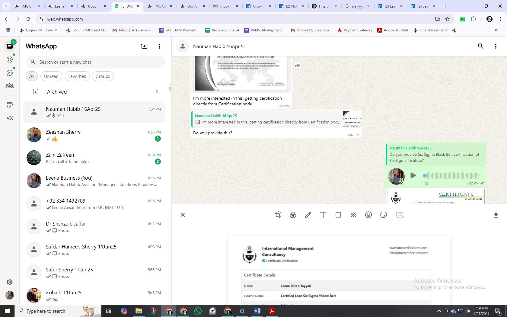Image resolution: width=507 pixels, height=317 pixels.
Task: Switch to the Inbox Gmail browser tab
Action: (x=225, y=6)
